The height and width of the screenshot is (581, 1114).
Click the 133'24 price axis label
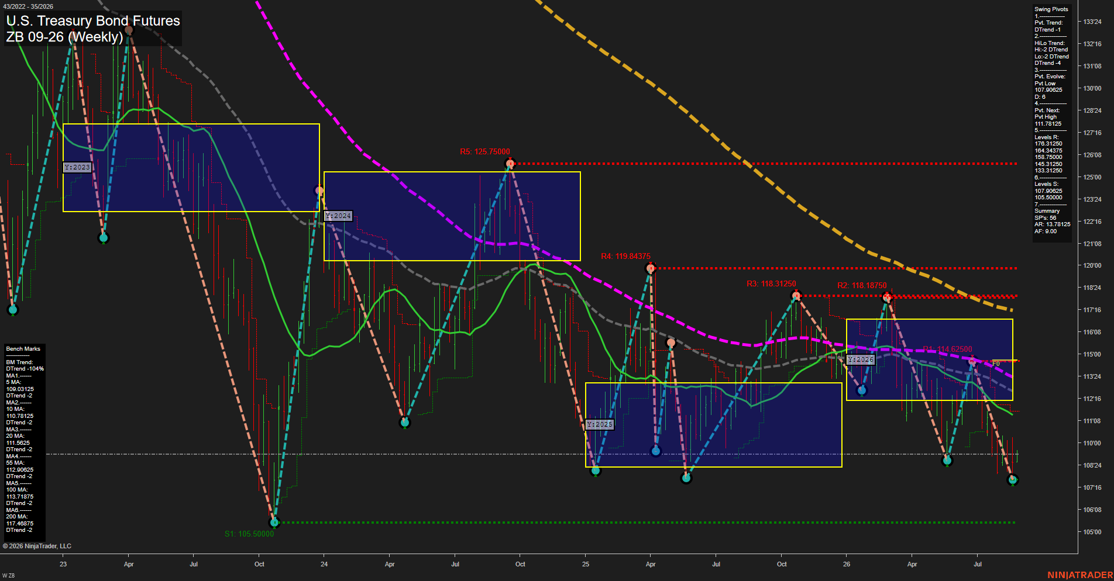coord(1092,22)
